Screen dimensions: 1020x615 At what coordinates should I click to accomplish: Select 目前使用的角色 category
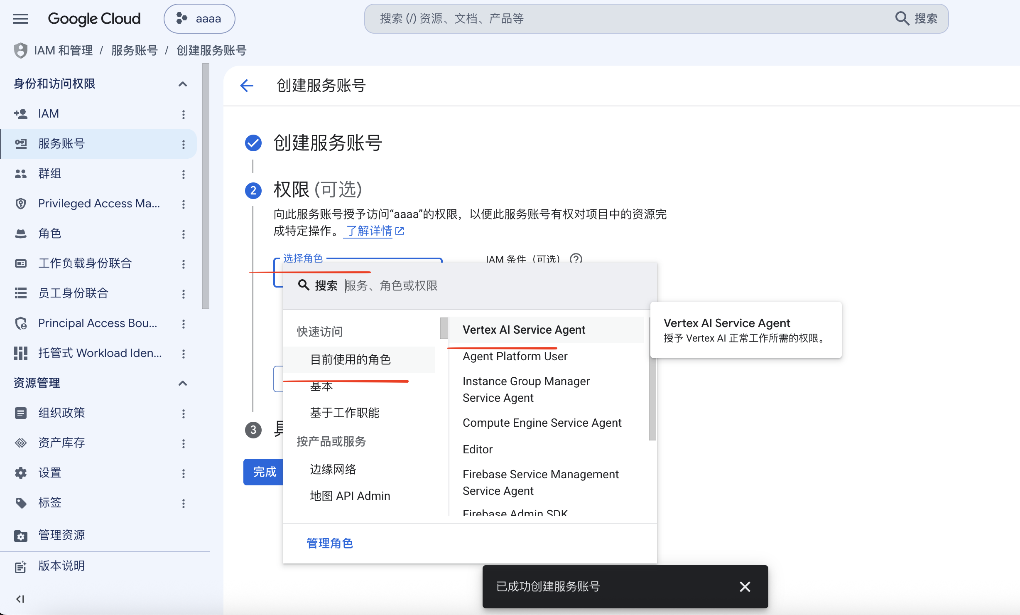click(360, 359)
